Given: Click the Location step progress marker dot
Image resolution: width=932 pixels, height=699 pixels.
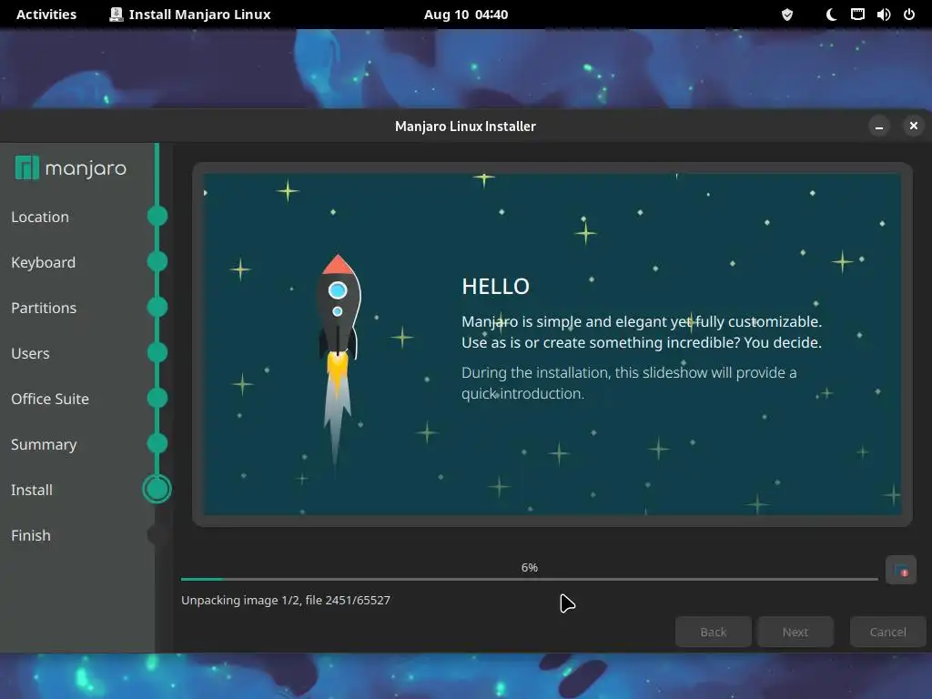Looking at the screenshot, I should (157, 216).
